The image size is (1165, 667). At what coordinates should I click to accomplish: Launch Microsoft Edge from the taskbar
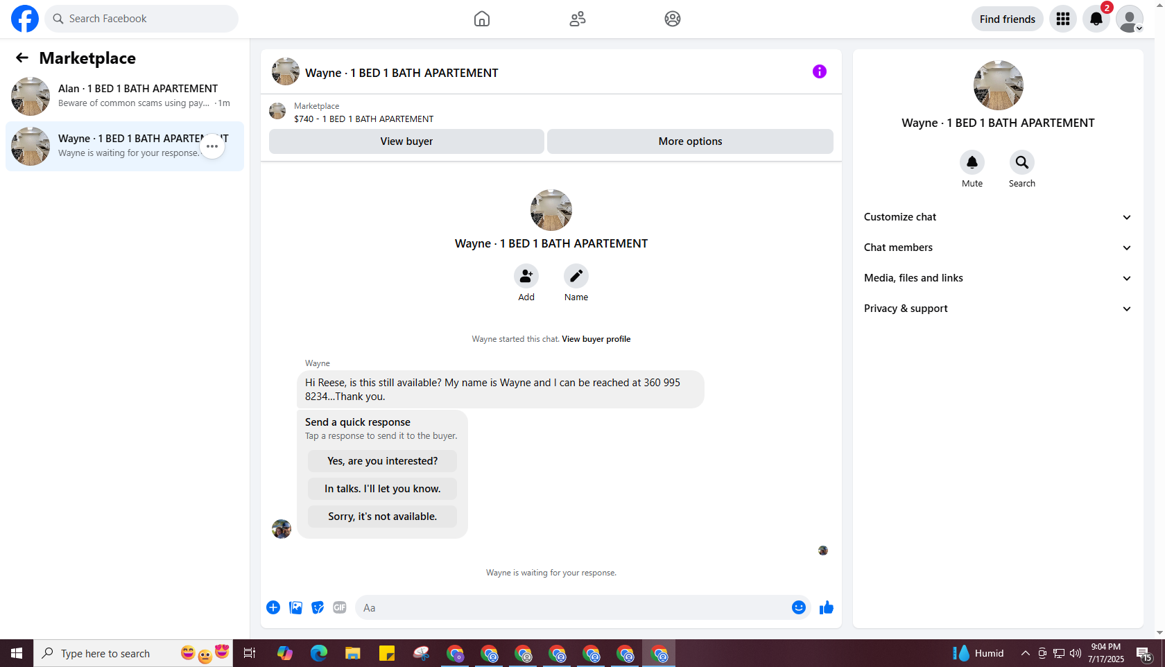click(319, 653)
